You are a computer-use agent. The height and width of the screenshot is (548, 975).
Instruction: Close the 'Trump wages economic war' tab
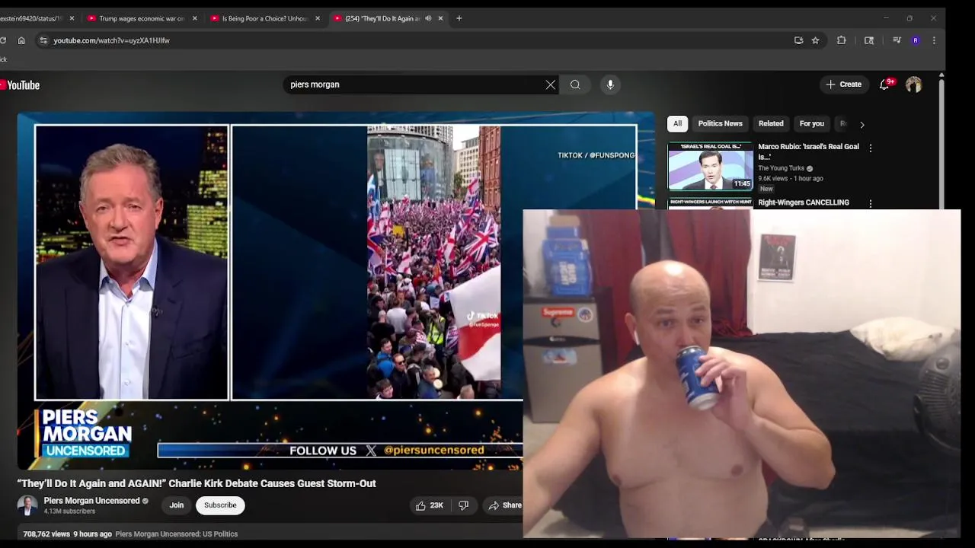click(x=194, y=18)
